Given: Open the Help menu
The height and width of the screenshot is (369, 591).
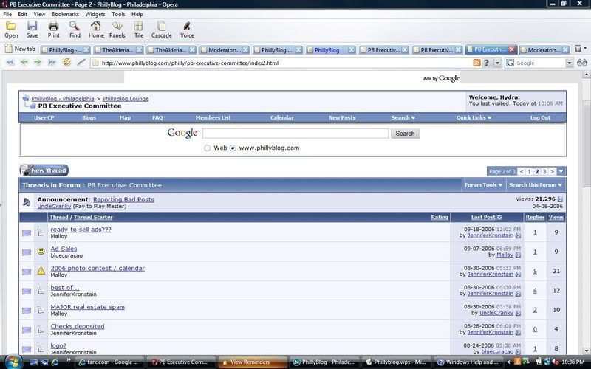Looking at the screenshot, I should [137, 14].
